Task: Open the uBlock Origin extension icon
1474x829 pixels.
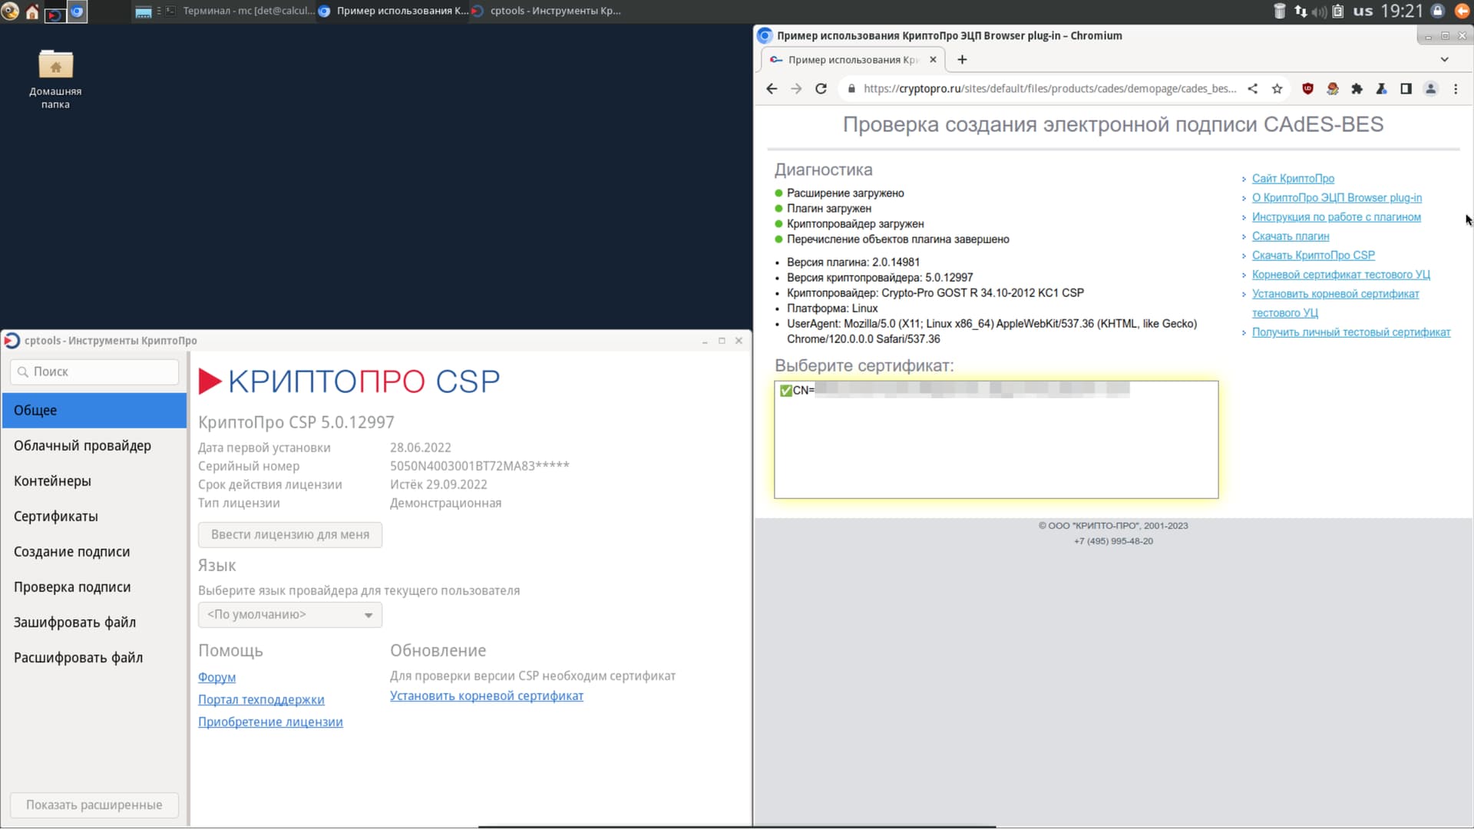Action: click(x=1308, y=89)
